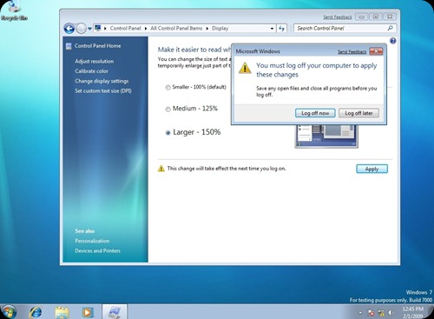Select Display breadcrumb in address bar
The image size is (434, 319).
(x=220, y=28)
